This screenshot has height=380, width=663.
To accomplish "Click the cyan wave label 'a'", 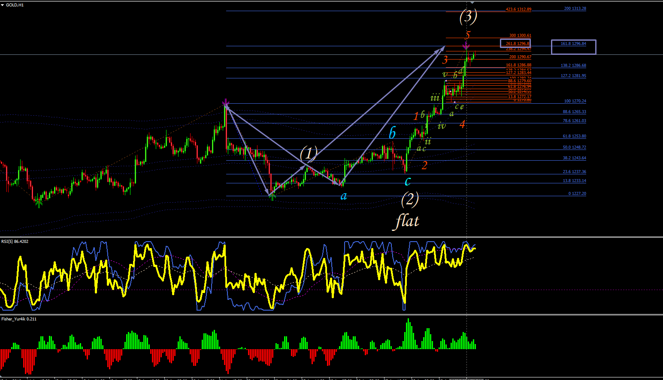I will [344, 196].
